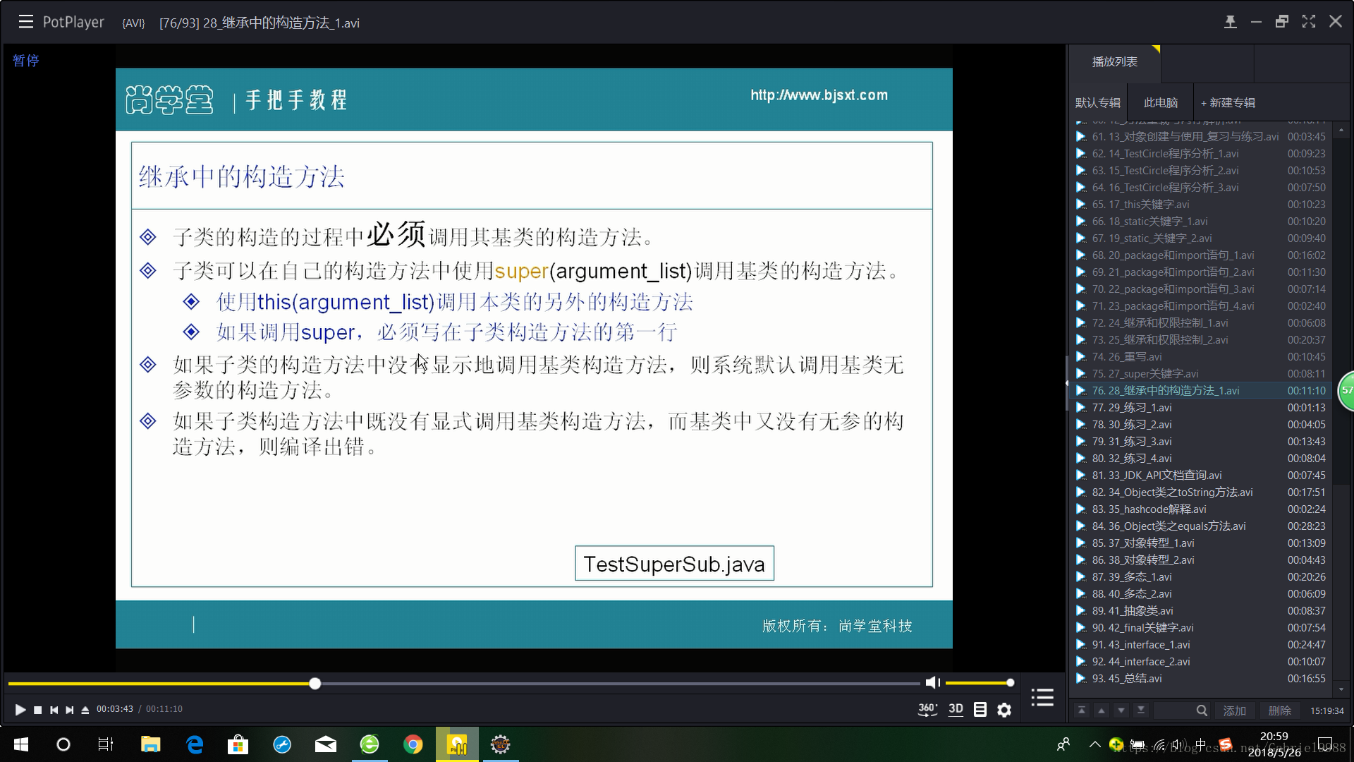Switch to the 此电脑 tab
This screenshot has height=762, width=1354.
tap(1161, 103)
